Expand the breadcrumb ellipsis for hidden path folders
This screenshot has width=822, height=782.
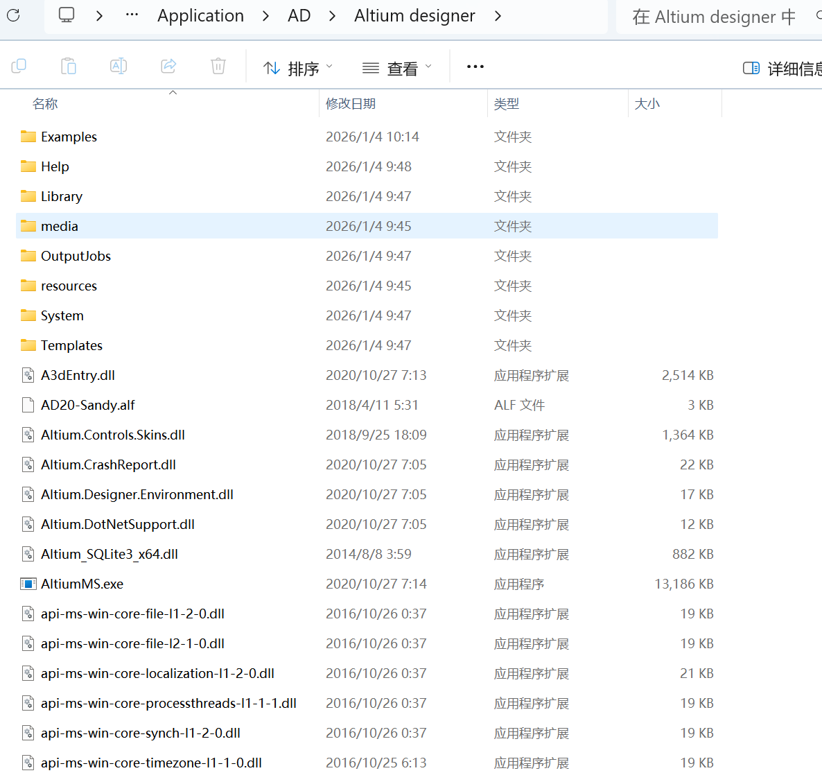132,15
